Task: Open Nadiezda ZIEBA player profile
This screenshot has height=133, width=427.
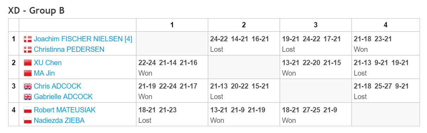Action: click(x=59, y=120)
